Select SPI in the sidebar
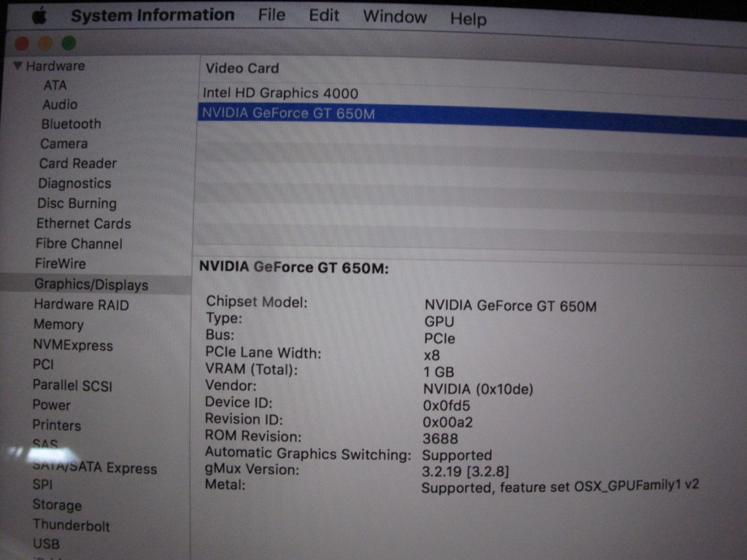Screen dimensions: 747x560 pos(42,484)
